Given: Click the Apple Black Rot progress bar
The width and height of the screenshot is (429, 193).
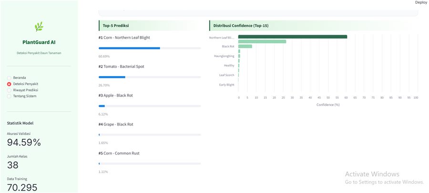Looking at the screenshot, I should [x=150, y=106].
